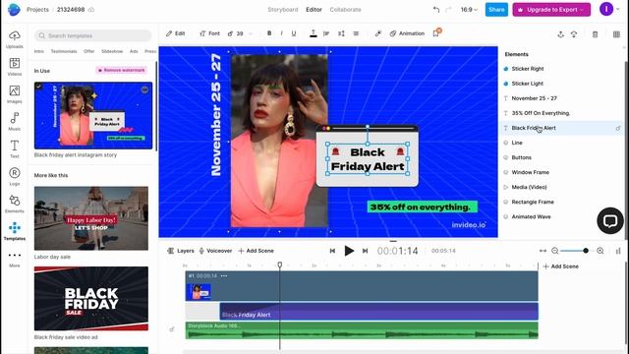Click the InVideo logo at top left
This screenshot has width=629, height=354.
coord(14,9)
